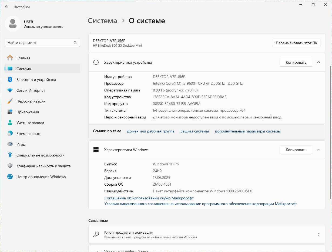Click the Ключ продукта и активация row
Image resolution: width=332 pixels, height=252 pixels.
point(207,234)
